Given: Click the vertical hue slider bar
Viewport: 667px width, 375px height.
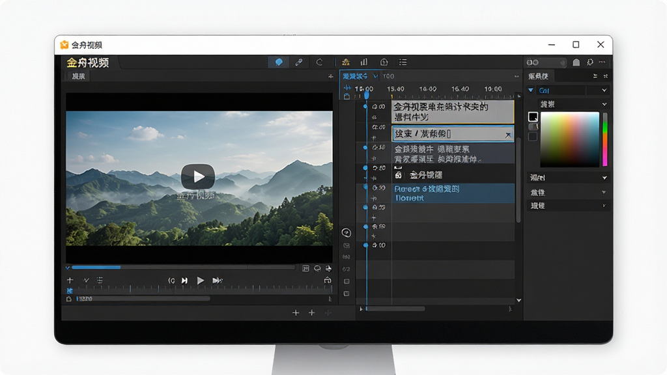Looking at the screenshot, I should 605,139.
